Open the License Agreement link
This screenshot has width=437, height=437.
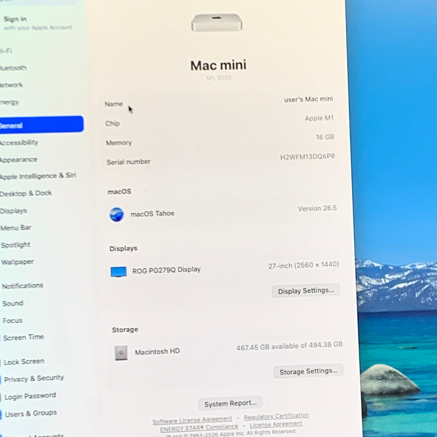point(276,424)
